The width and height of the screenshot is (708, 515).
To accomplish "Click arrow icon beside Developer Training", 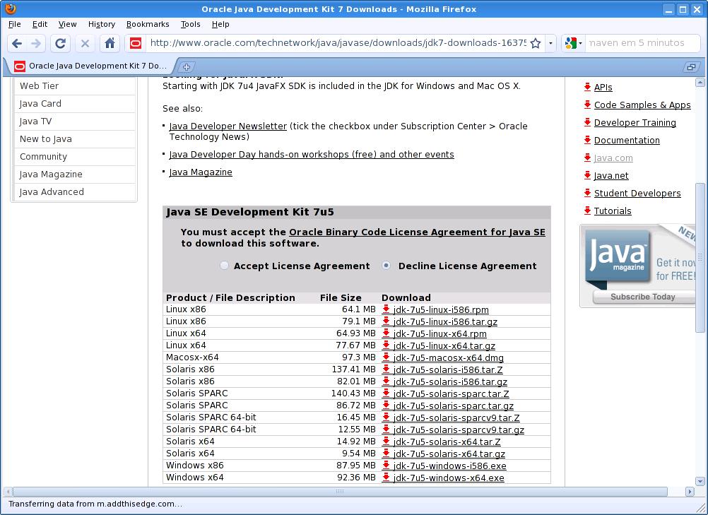I will coord(587,122).
